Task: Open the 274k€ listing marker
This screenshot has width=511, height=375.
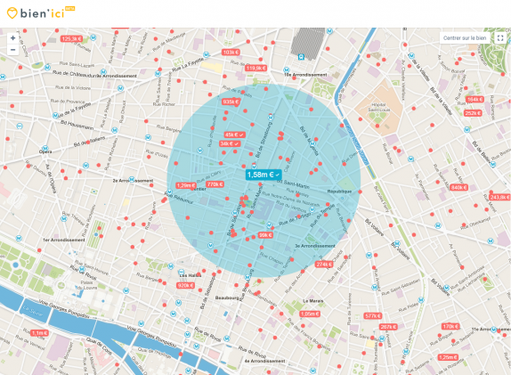Action: pos(324,265)
